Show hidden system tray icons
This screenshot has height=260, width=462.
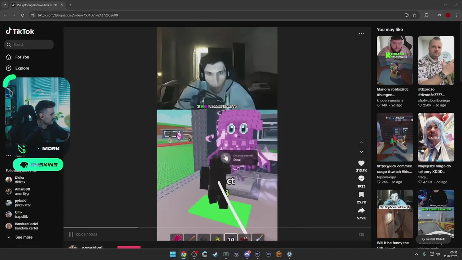pos(417,254)
